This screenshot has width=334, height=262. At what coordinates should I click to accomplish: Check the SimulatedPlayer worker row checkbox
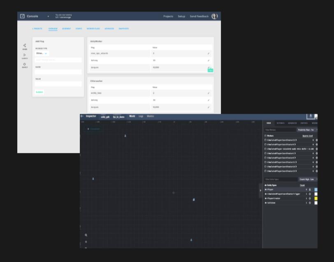point(265,149)
